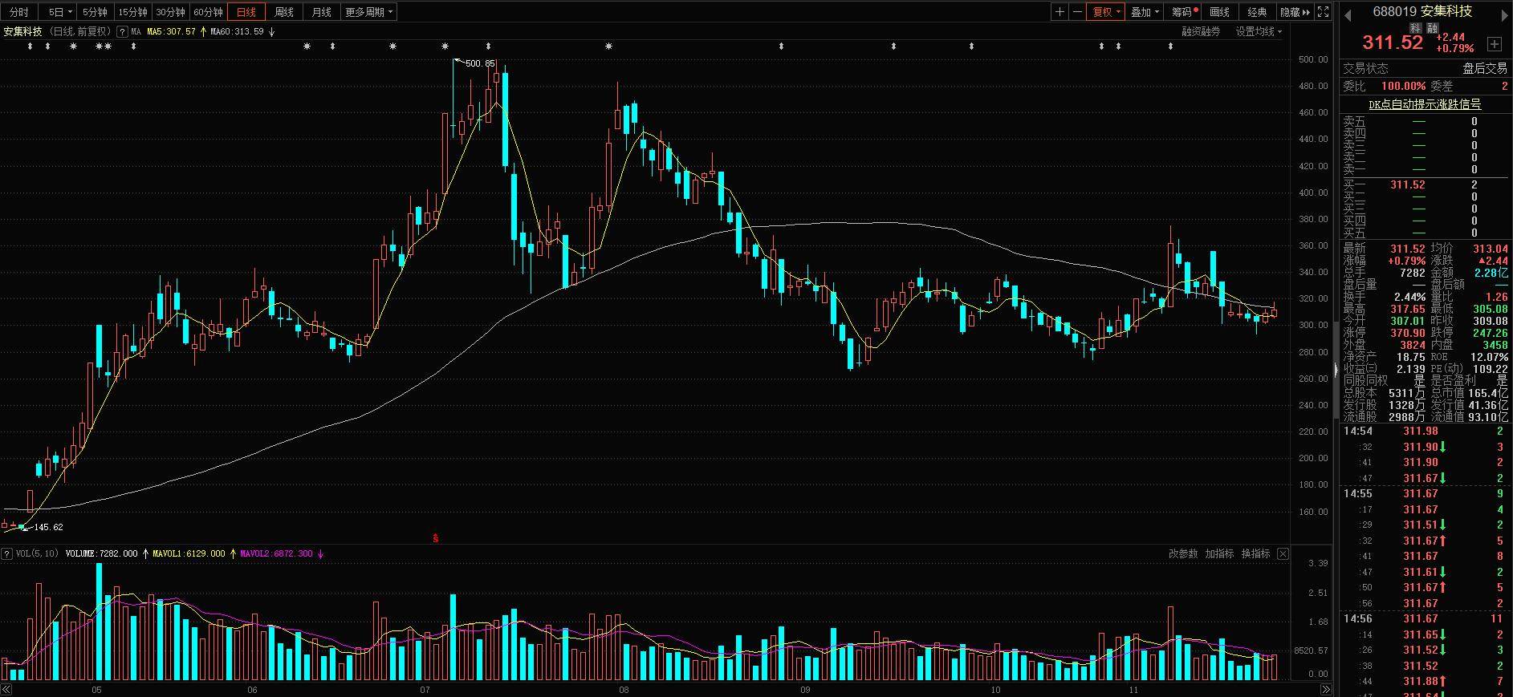1513x697 pixels.
Task: Close the VOL indicator panel
Action: coord(1283,554)
